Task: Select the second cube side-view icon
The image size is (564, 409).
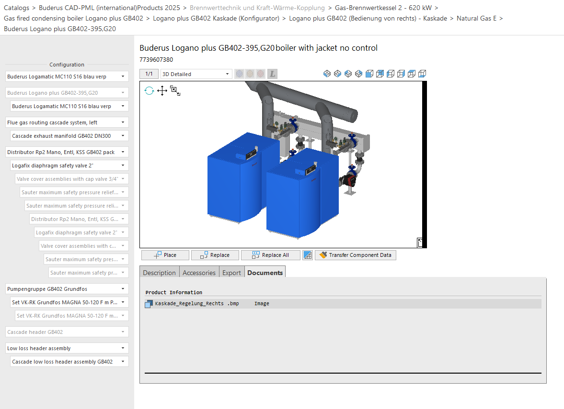Action: point(380,74)
